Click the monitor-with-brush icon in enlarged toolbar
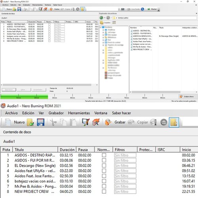 tap(86, 122)
